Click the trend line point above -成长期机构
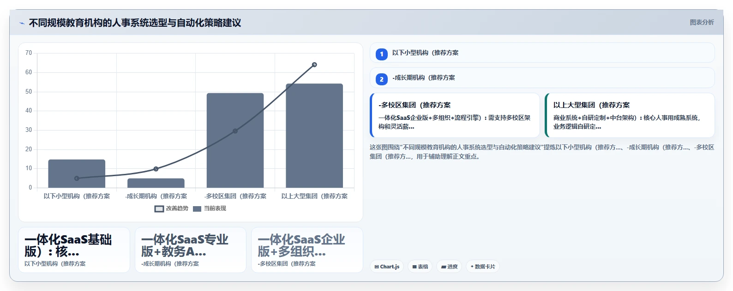 tap(156, 169)
